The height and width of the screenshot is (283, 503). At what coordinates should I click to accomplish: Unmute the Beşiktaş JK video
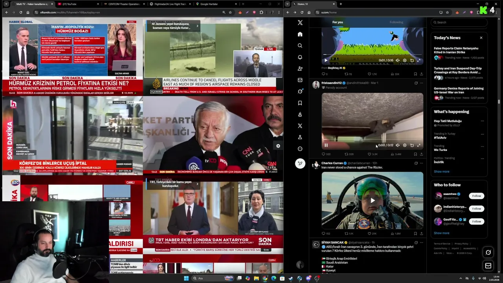[x=397, y=60]
